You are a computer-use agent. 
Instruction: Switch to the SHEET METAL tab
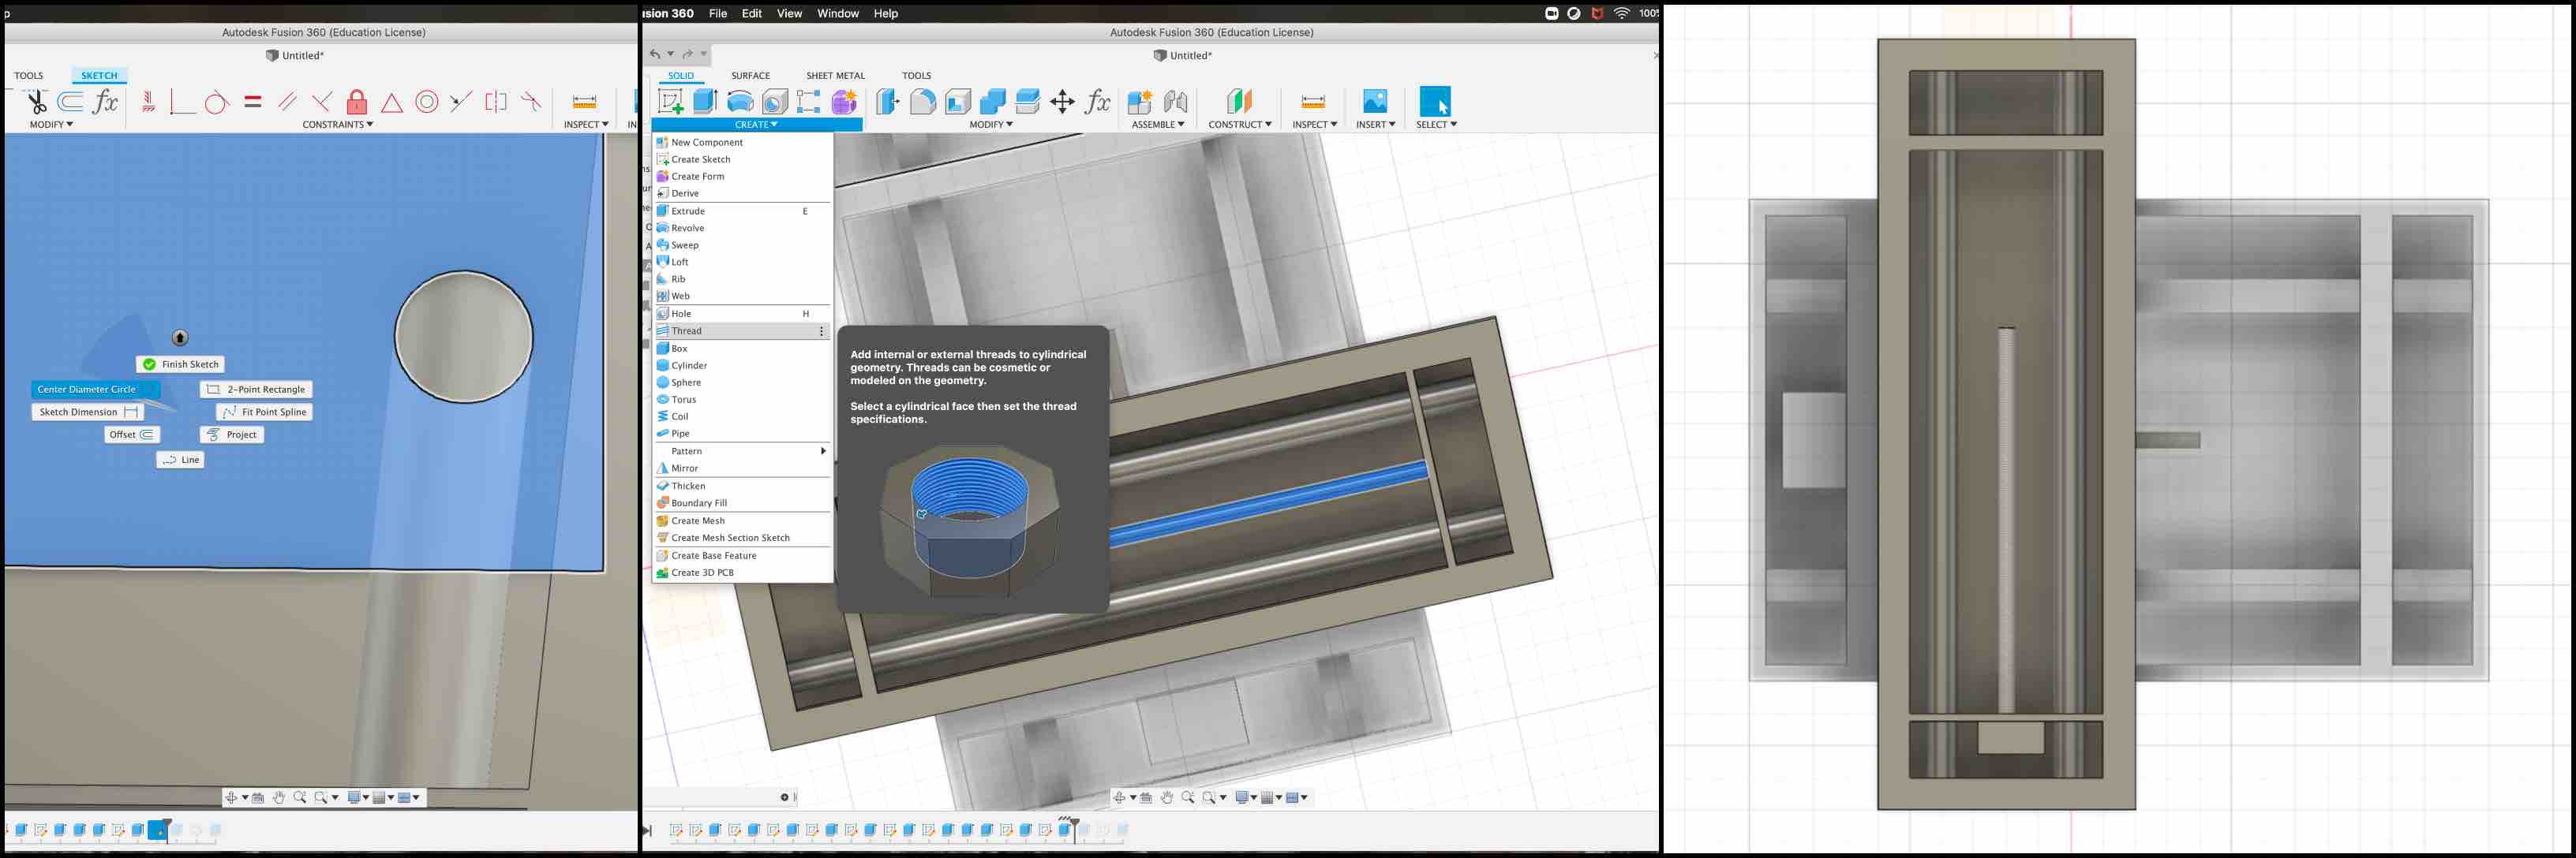(x=835, y=76)
